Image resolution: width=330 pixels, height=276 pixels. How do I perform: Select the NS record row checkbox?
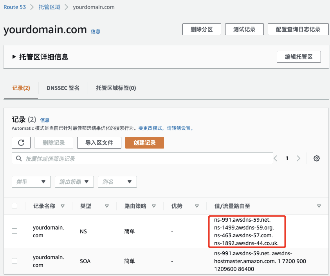(14, 231)
